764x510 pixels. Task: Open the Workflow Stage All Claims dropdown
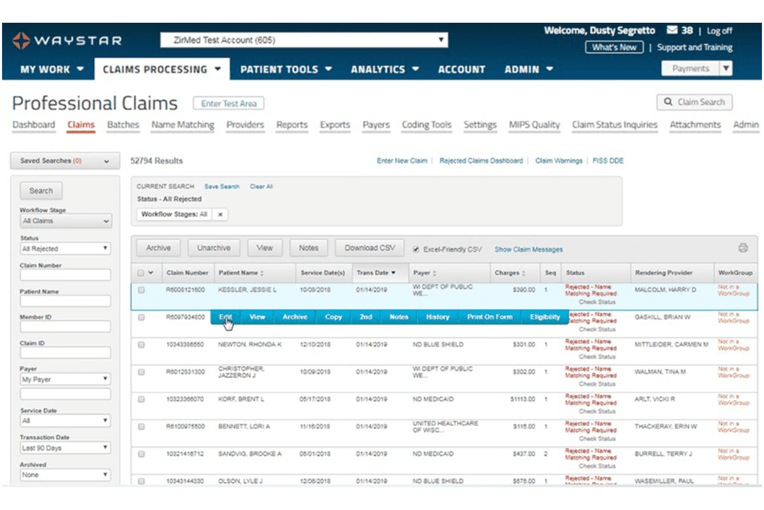pyautogui.click(x=66, y=221)
